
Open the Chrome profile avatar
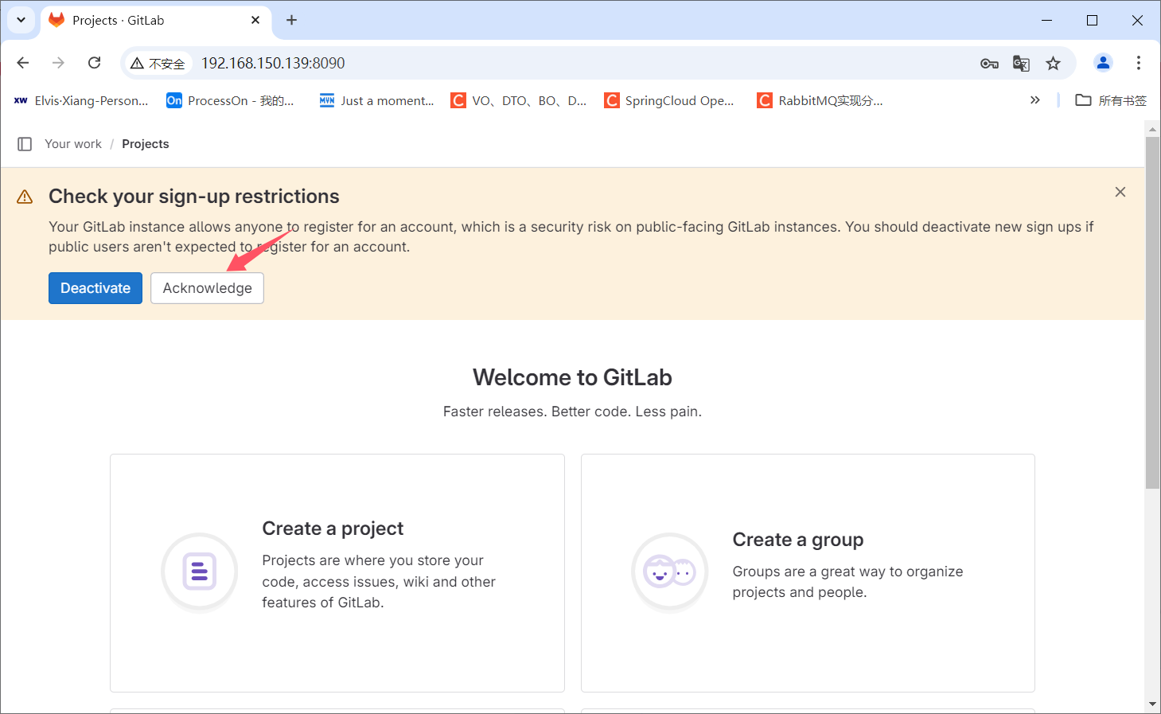click(x=1103, y=63)
